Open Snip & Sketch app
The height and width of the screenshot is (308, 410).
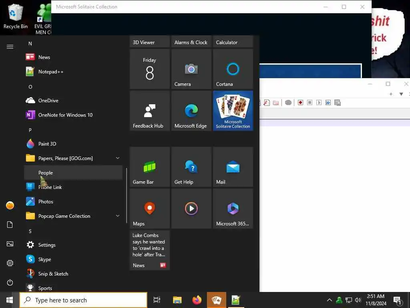73,274
